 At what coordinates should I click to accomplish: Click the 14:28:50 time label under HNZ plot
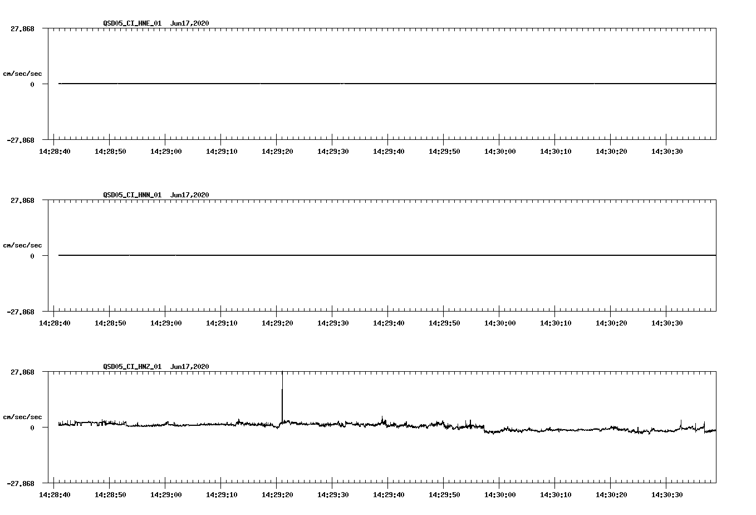(x=110, y=495)
